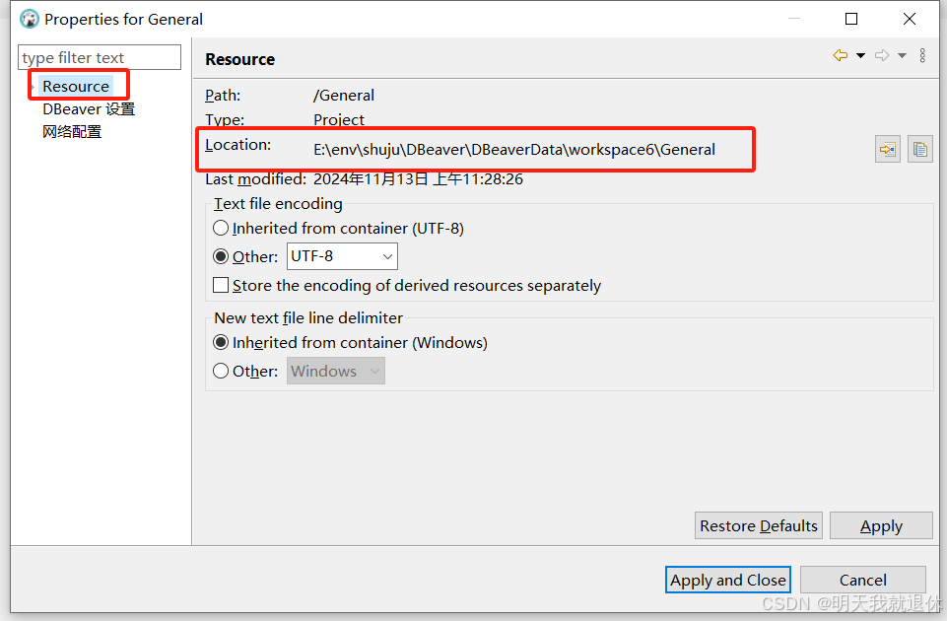Click the DBeaver icon in title bar
Image resolution: width=947 pixels, height=621 pixels.
tap(29, 20)
